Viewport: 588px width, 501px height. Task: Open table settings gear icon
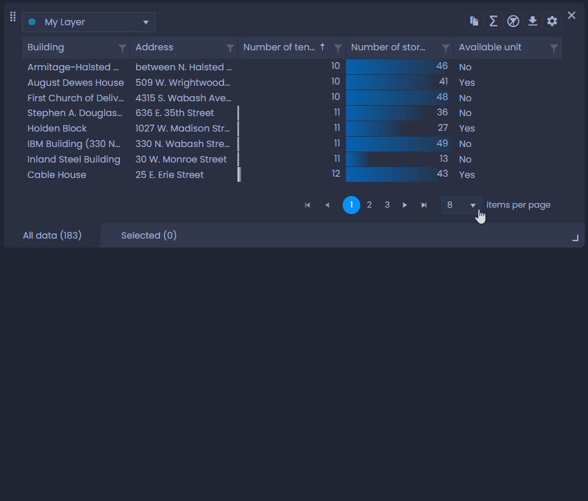click(552, 21)
